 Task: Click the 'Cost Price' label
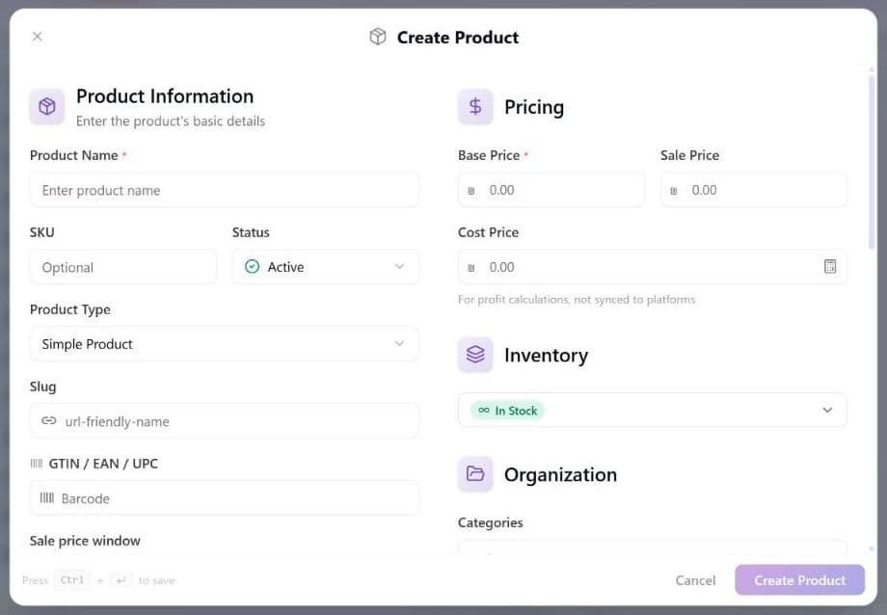pos(488,232)
